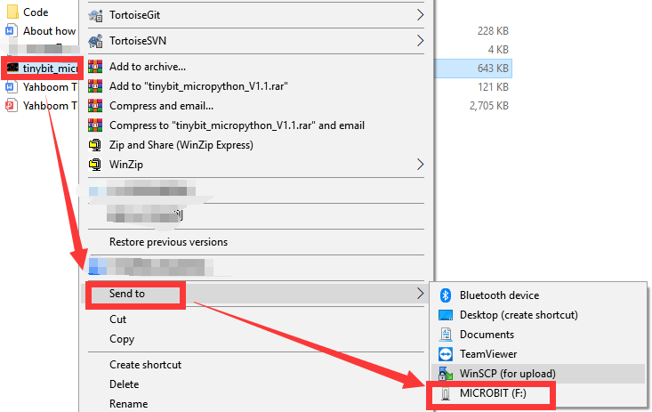Click the WinSCP upload icon
Viewport: 652px width, 412px height.
[x=446, y=374]
